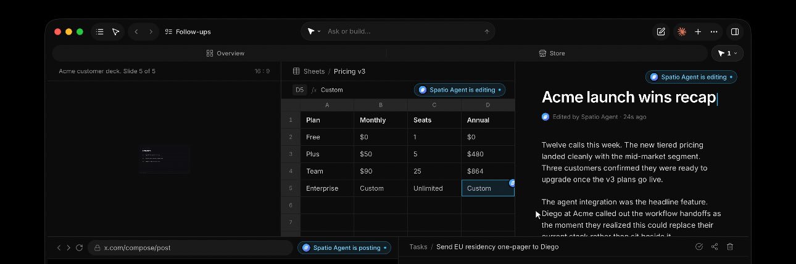Click the Sheets grid icon

tap(296, 71)
